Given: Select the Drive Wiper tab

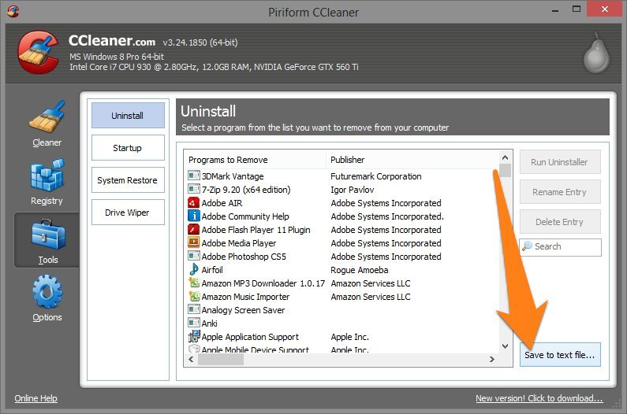Looking at the screenshot, I should 127,213.
